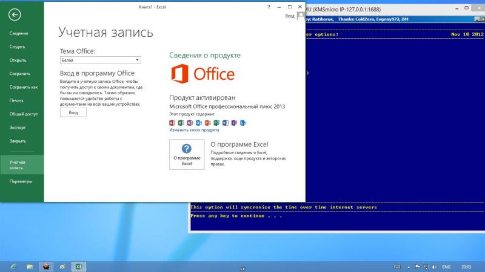Click the Office logo under Сведения о продукте

(203, 74)
